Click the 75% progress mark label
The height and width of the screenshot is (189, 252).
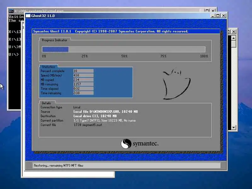[x=163, y=56]
